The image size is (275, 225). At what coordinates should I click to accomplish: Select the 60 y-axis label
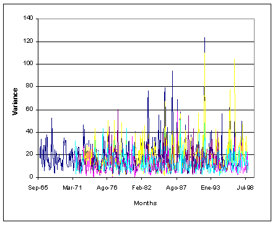30,109
